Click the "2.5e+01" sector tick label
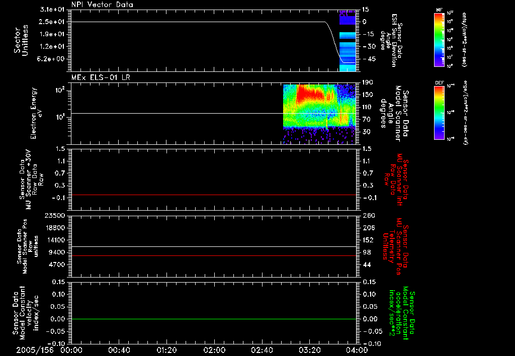Screen dimensions: 515x356 52,22
